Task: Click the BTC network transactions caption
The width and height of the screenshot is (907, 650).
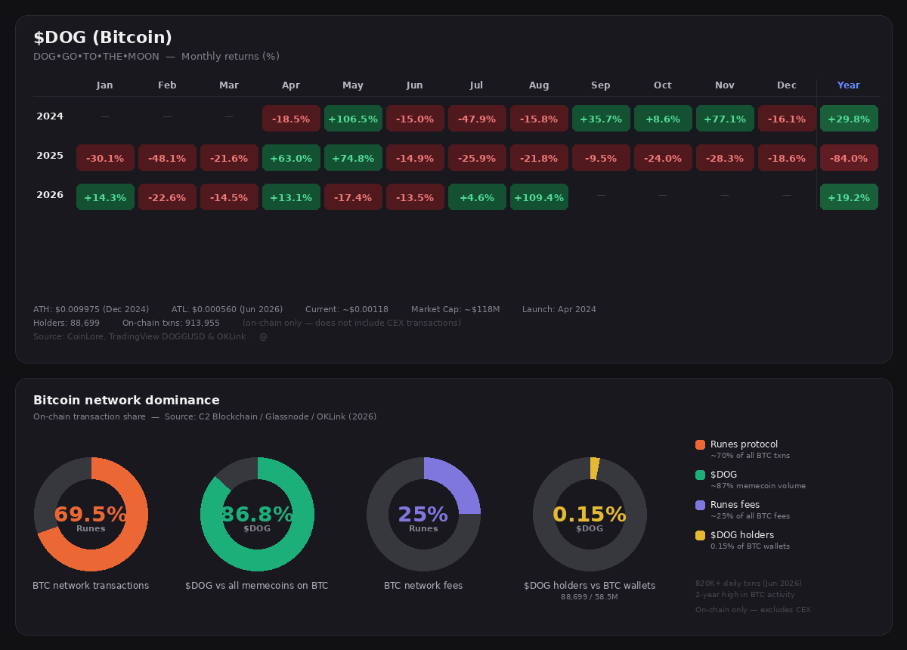Action: point(91,585)
